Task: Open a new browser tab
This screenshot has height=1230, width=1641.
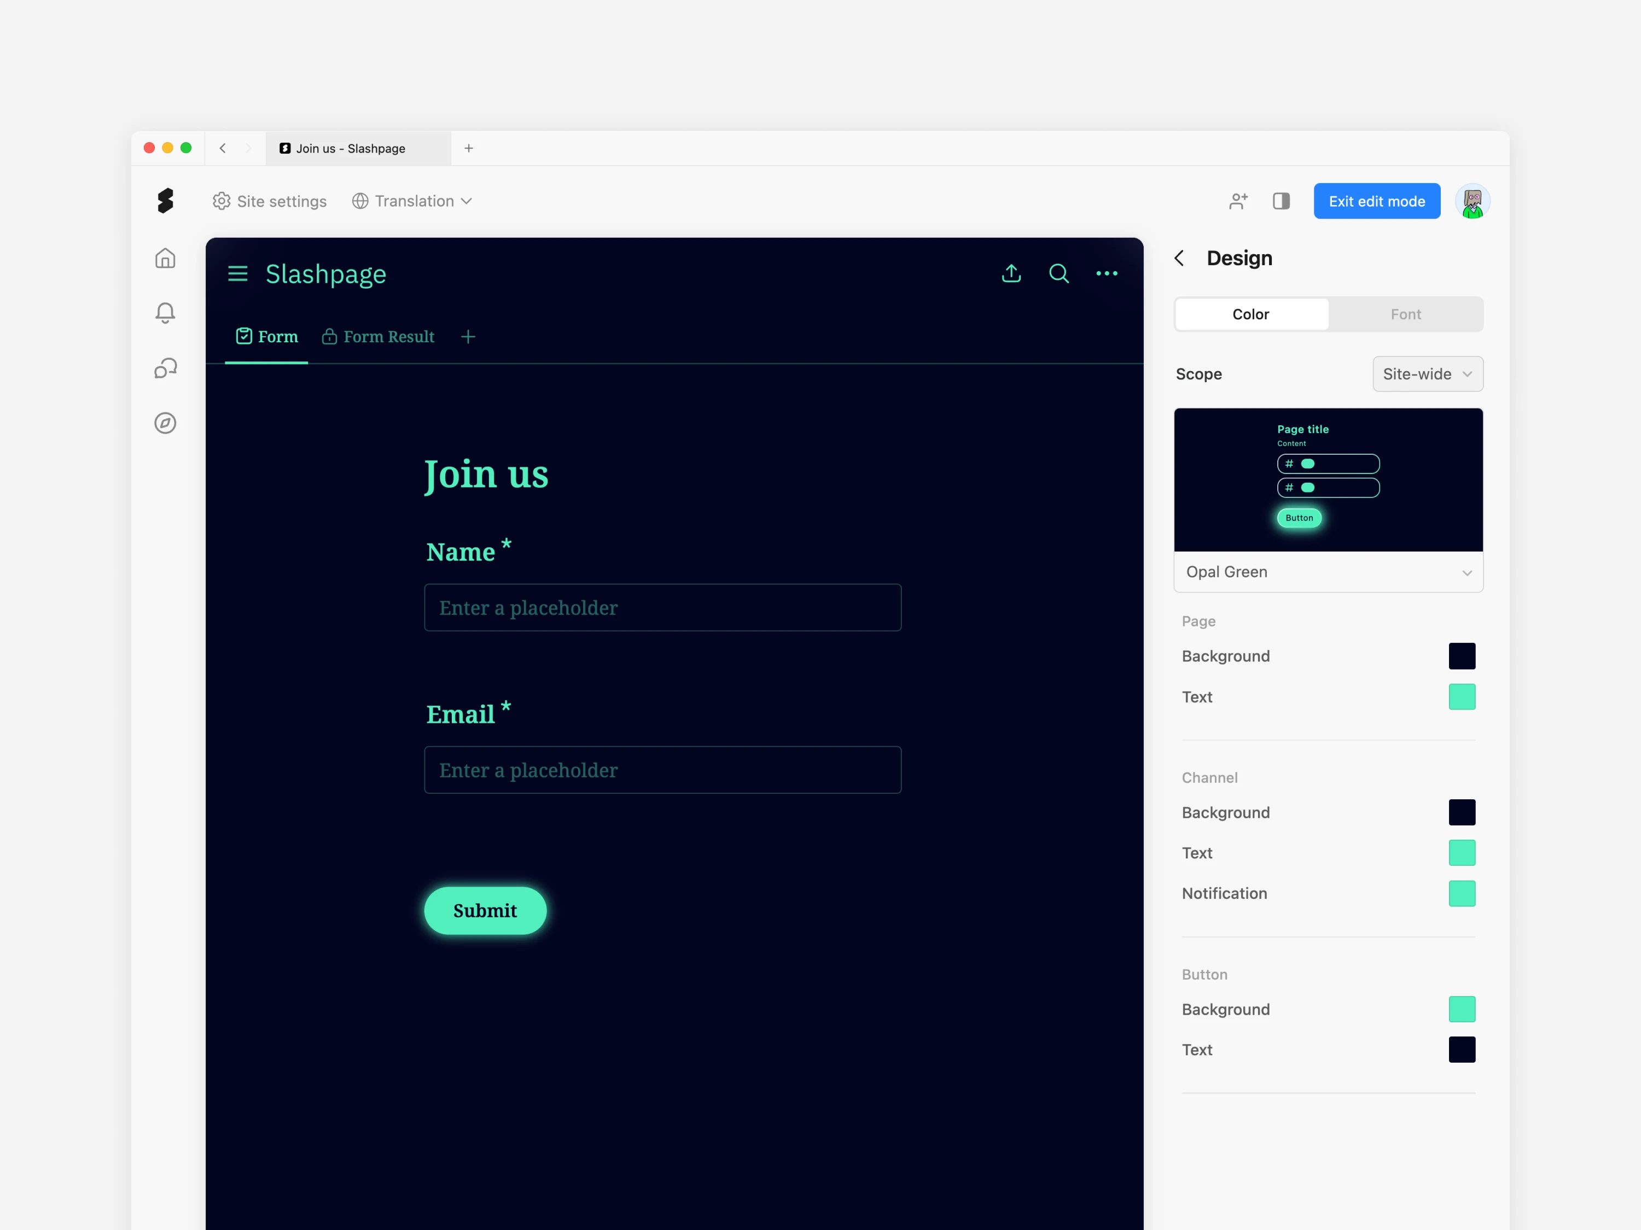Action: pyautogui.click(x=469, y=148)
